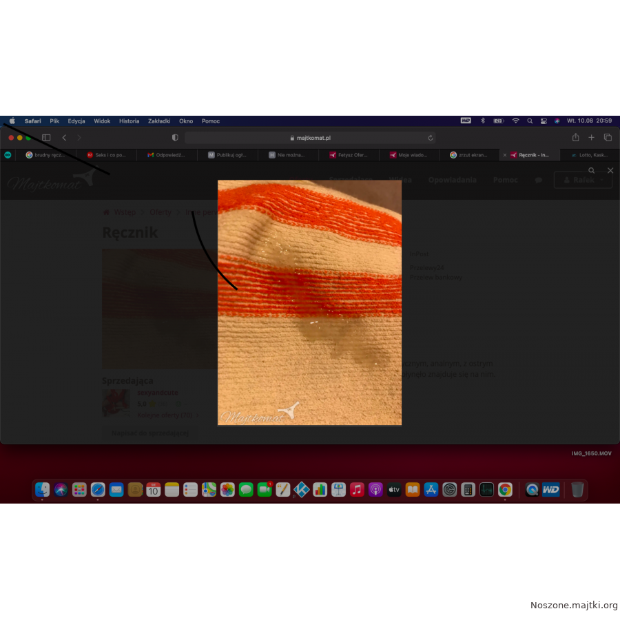Viewport: 620px width, 620px height.
Task: Open the Historia menu
Action: 130,121
